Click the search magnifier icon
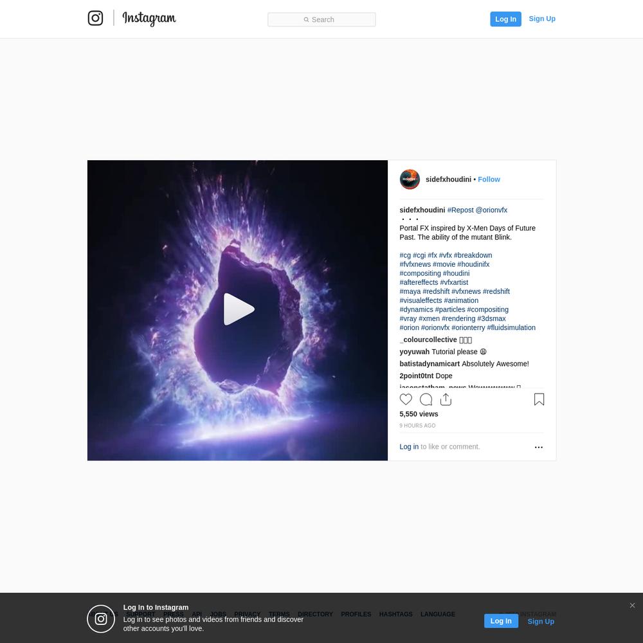643x643 pixels. click(306, 20)
